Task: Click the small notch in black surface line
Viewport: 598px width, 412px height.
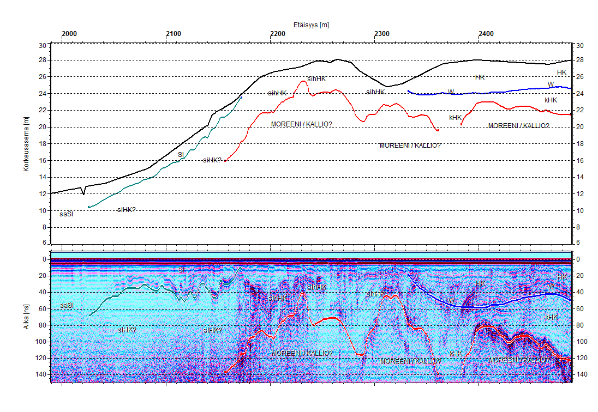Action: coord(83,193)
